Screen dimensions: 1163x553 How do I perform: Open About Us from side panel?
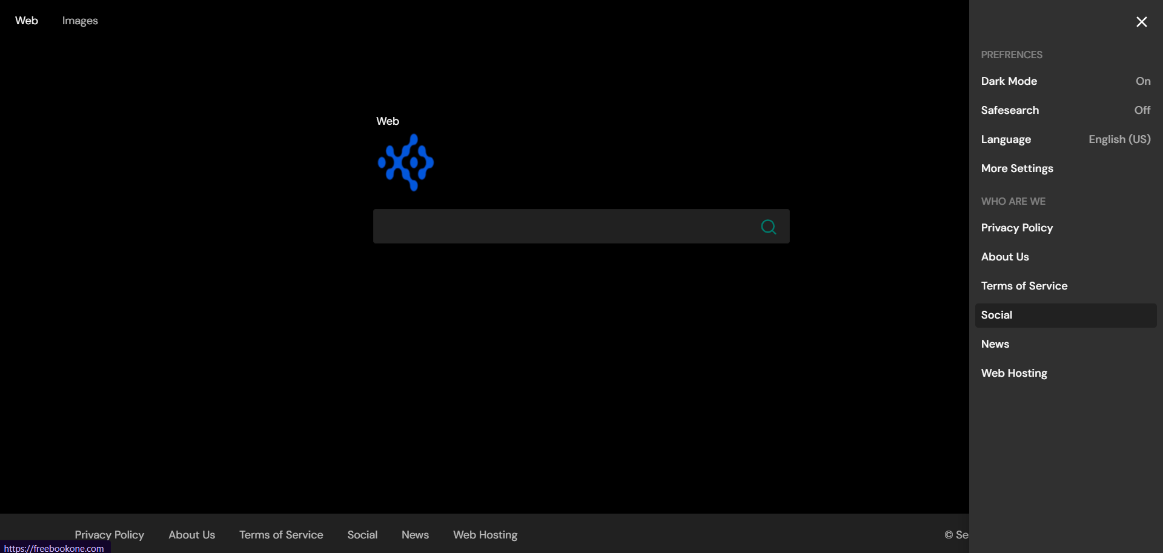click(1005, 257)
